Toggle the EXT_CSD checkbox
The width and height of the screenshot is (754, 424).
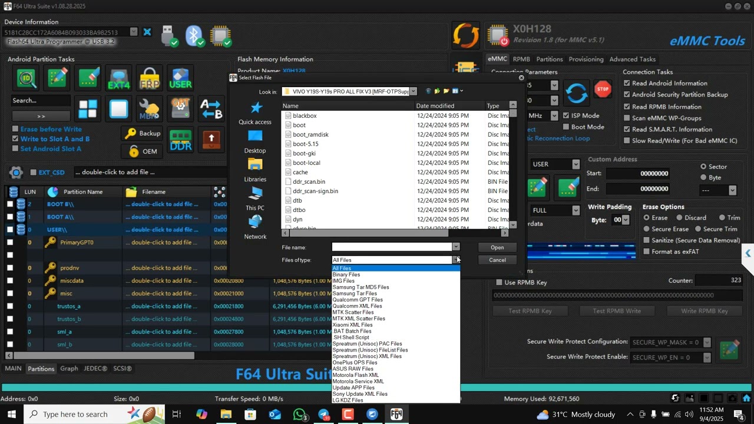click(x=34, y=173)
